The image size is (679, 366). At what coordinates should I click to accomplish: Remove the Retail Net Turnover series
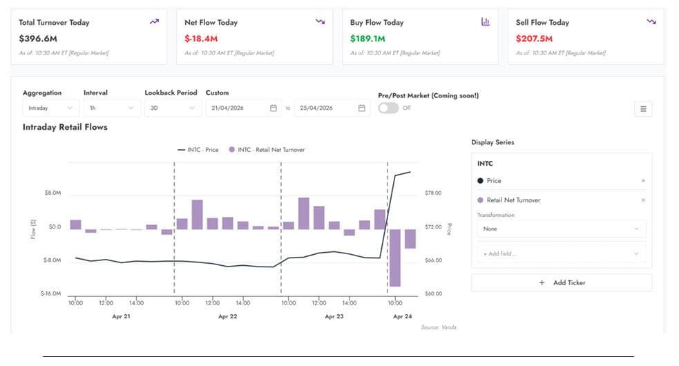[643, 200]
